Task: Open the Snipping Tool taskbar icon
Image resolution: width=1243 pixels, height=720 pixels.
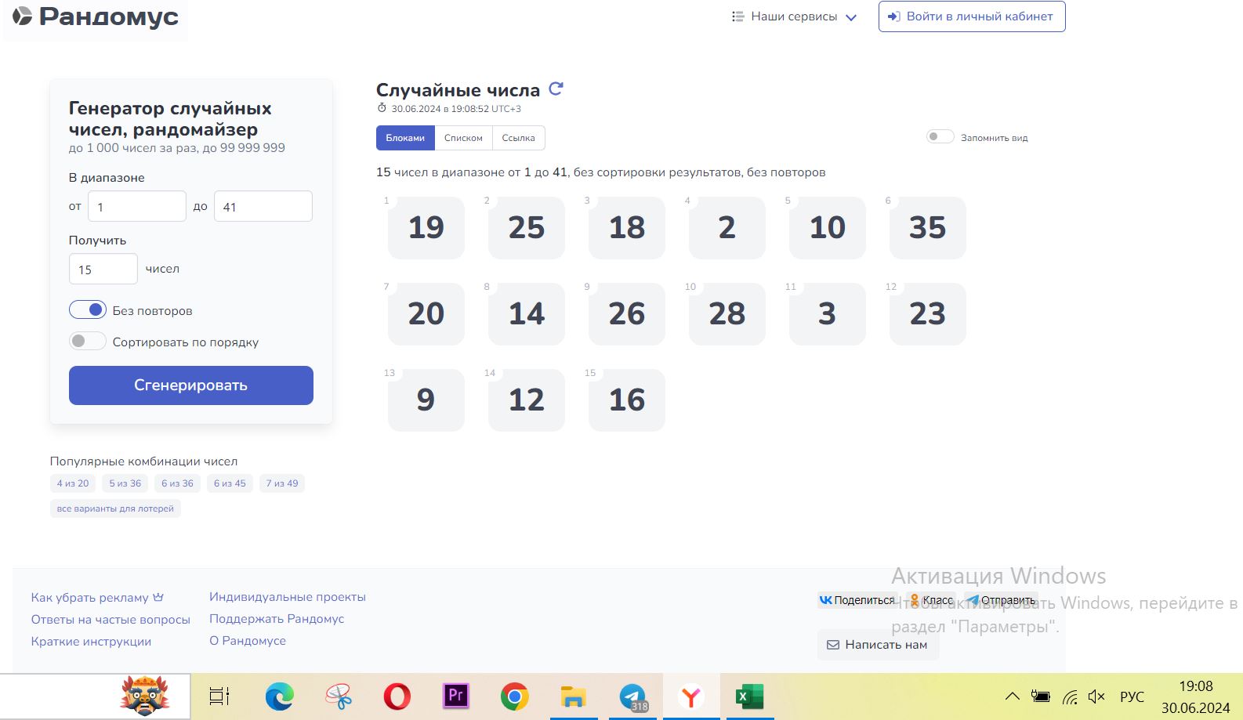Action: pyautogui.click(x=339, y=696)
